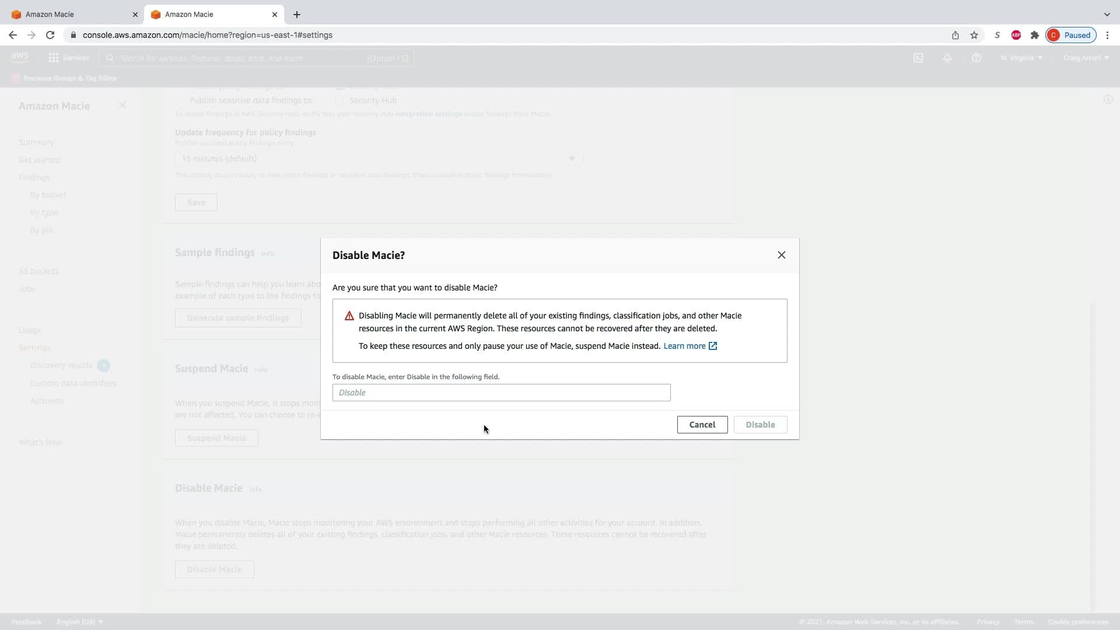Click the address bar URL
Viewport: 1120px width, 630px height.
[208, 35]
